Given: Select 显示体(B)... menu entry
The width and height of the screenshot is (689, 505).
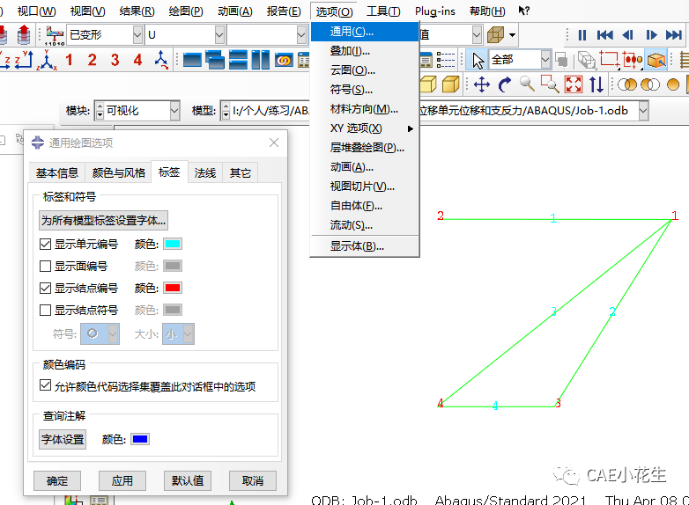Looking at the screenshot, I should pos(364,246).
